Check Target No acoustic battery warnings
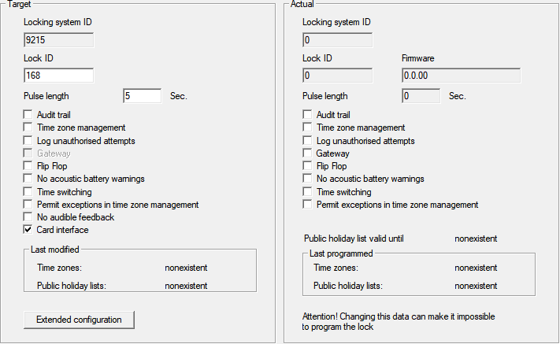The image size is (560, 344). (x=28, y=179)
